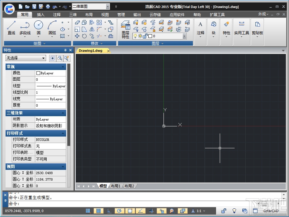
Task: Open the 二维草图 workspace dropdown
Action: tap(107, 6)
